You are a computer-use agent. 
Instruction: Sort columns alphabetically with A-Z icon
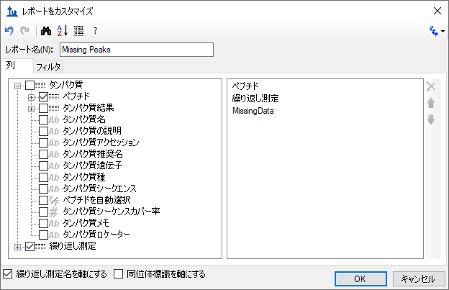point(62,31)
